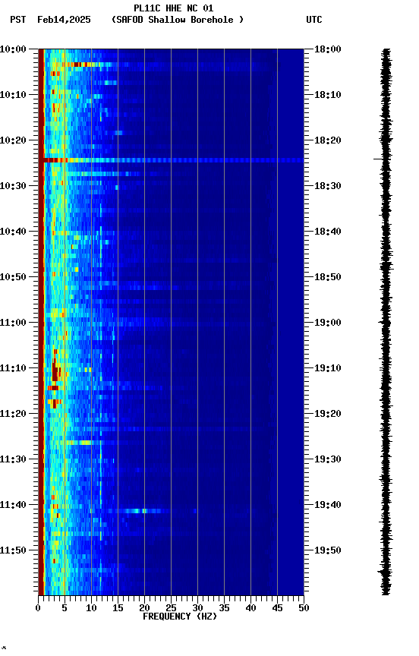Click the 11:00 PST time label
The image size is (419, 656).
point(13,323)
